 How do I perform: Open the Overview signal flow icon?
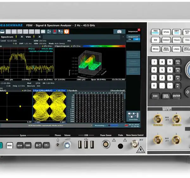coord(133,116)
